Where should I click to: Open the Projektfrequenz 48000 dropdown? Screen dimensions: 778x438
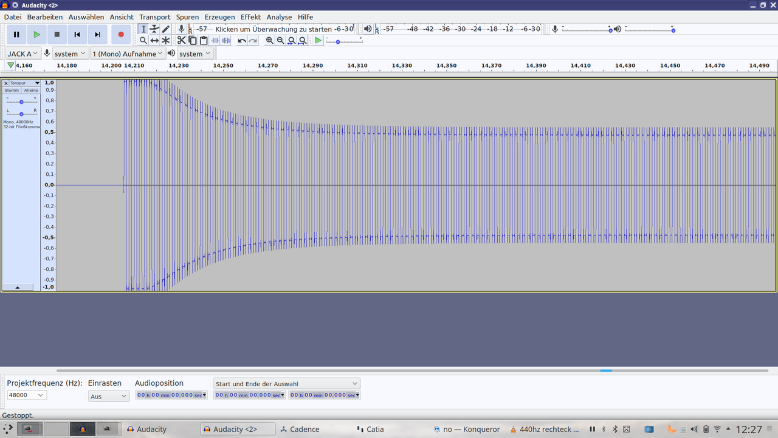point(27,395)
